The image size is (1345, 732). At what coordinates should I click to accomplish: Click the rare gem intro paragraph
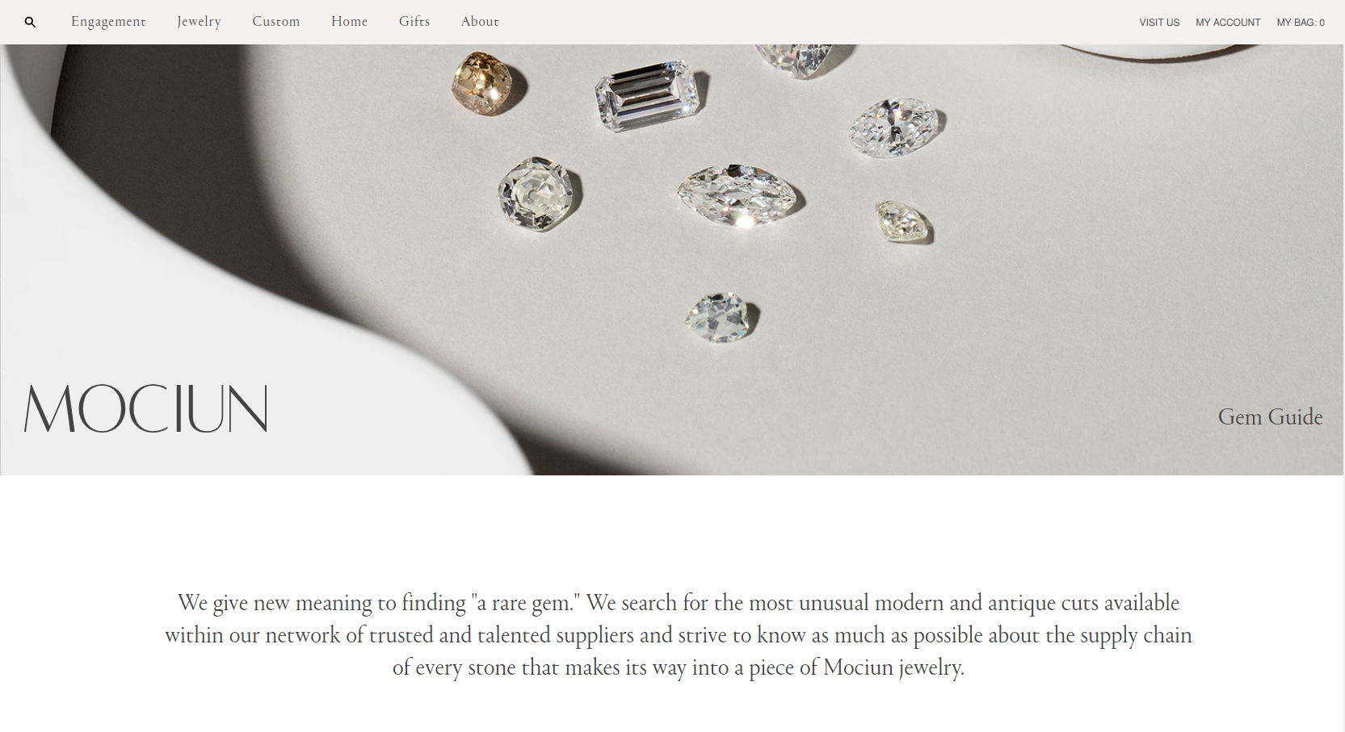pos(679,635)
